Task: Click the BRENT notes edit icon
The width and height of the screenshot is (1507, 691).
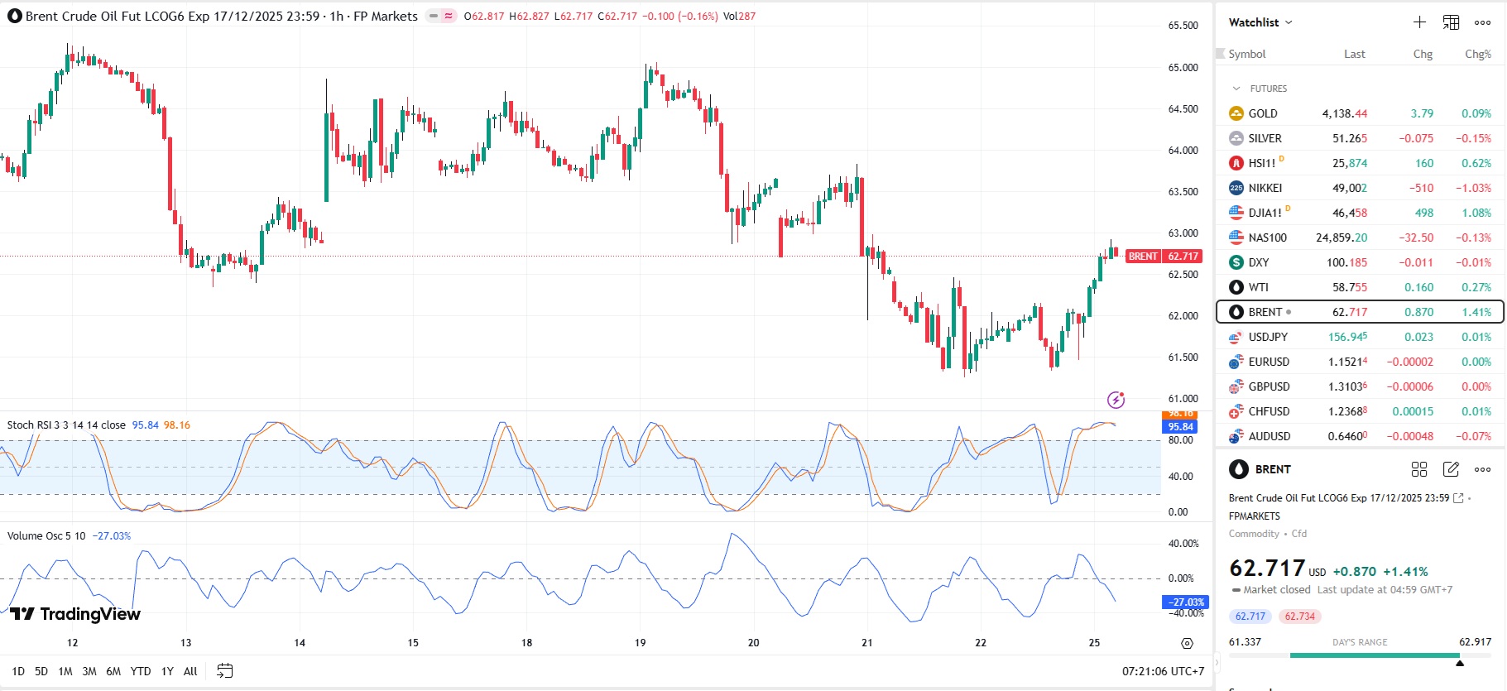Action: (x=1451, y=469)
